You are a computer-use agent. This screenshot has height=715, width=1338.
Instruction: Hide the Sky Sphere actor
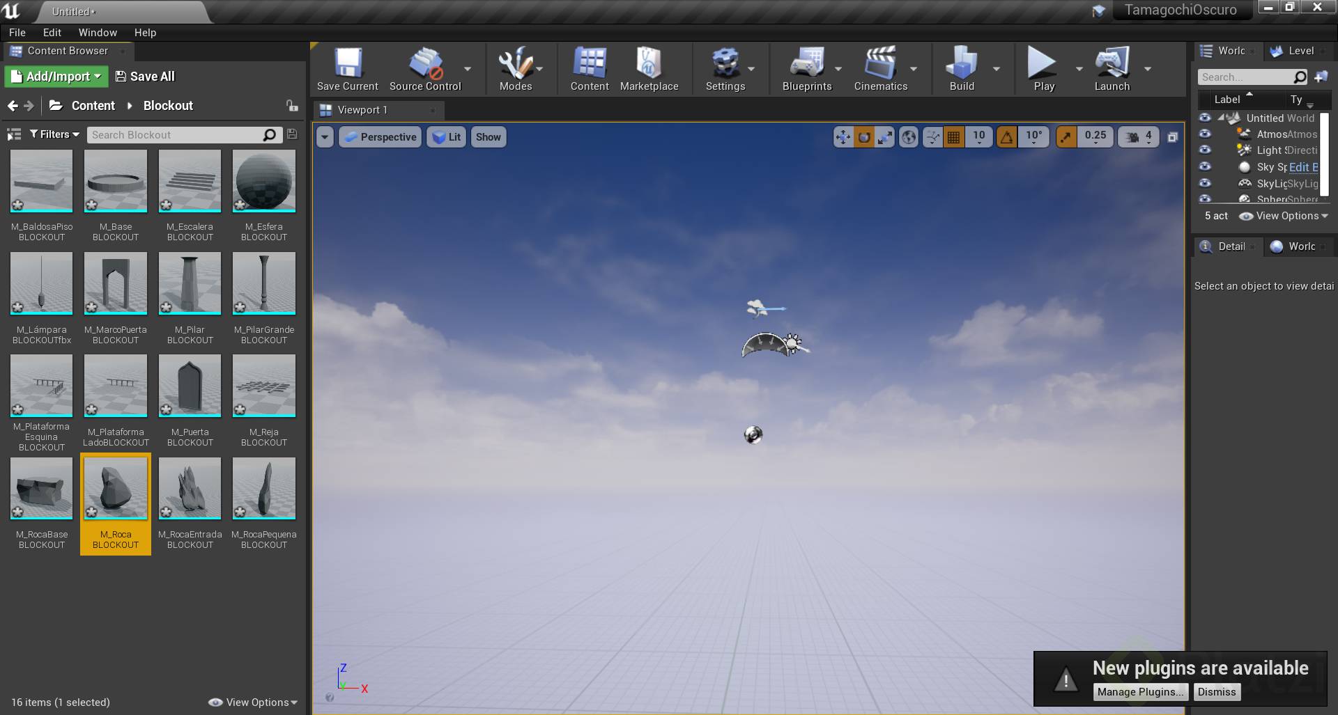[1205, 166]
